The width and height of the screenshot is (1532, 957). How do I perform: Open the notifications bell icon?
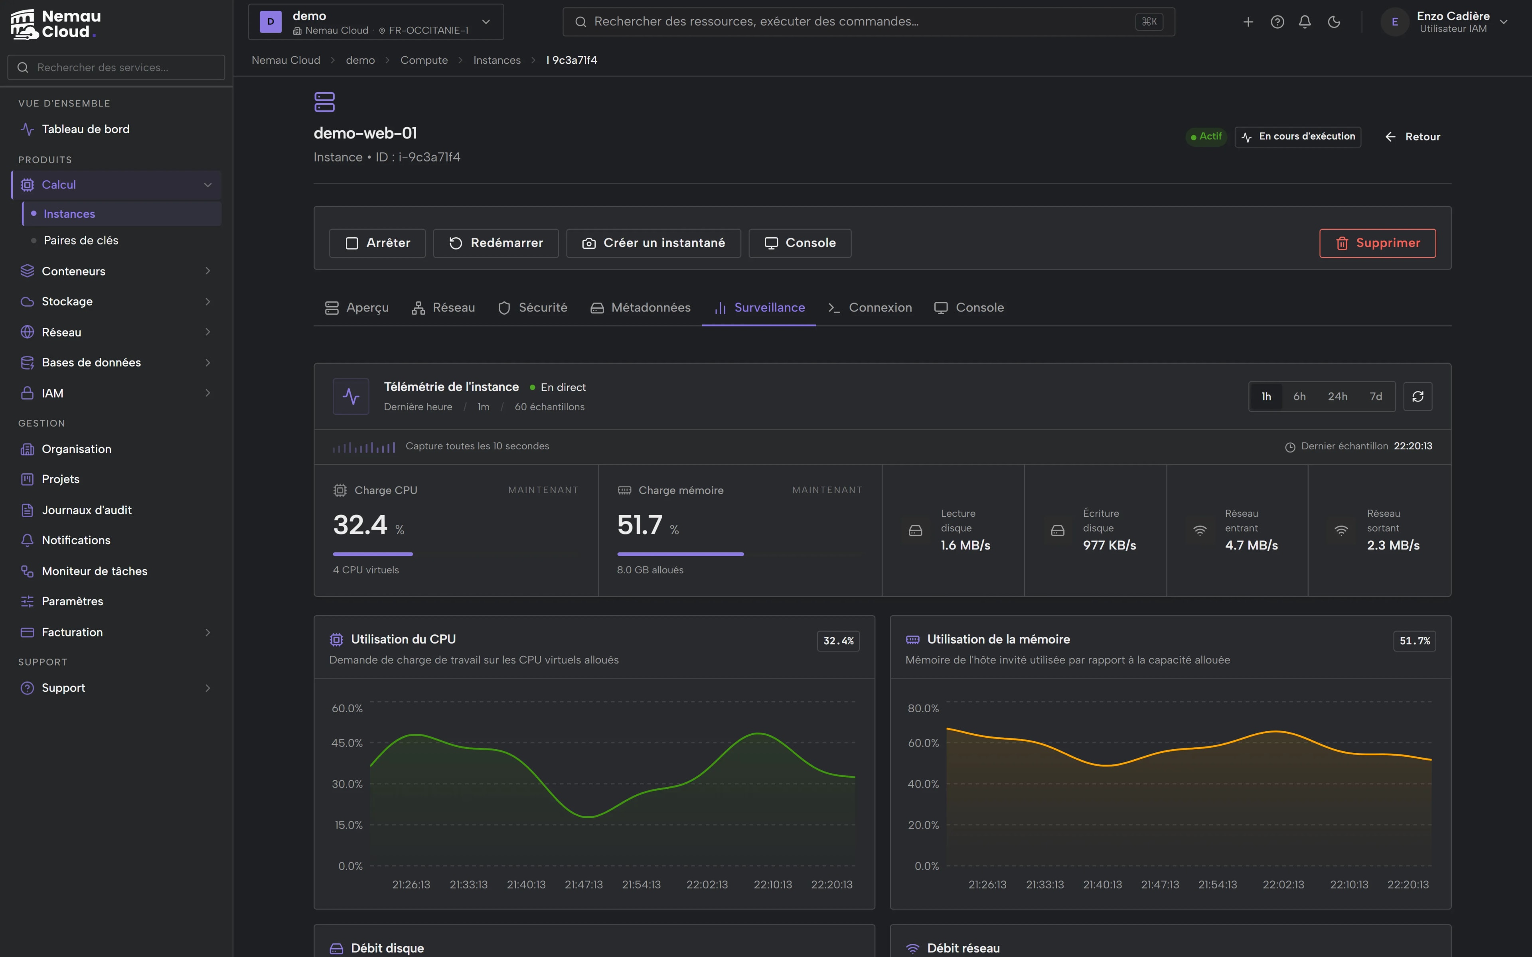tap(1305, 22)
